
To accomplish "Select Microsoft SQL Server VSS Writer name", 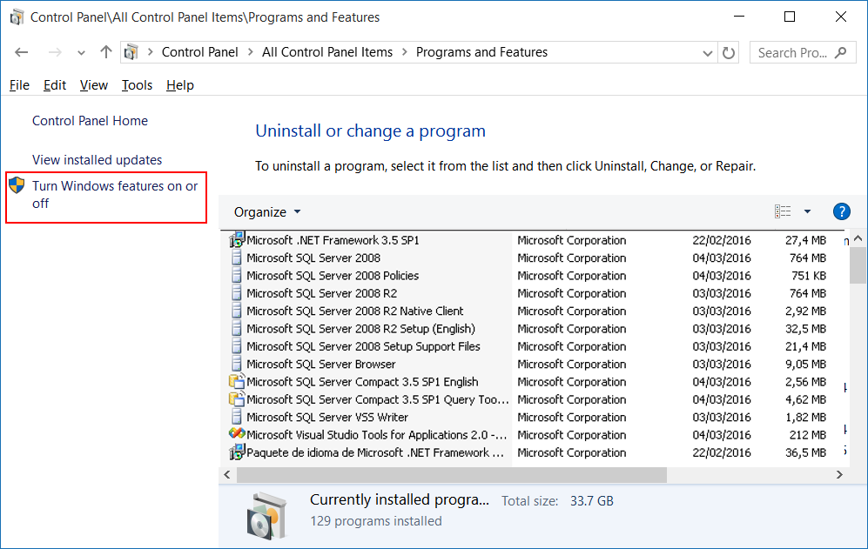I will click(x=327, y=418).
